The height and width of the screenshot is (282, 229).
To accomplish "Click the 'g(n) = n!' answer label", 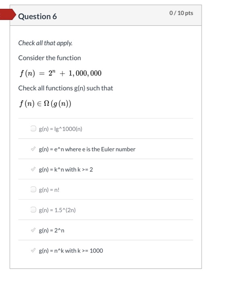I will (x=49, y=190).
